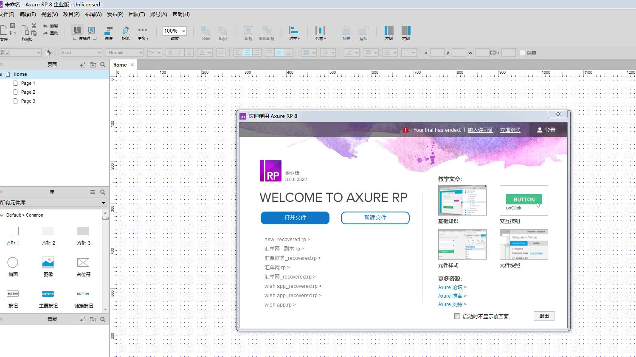Click the search icon in 库 panel
The width and height of the screenshot is (636, 357).
coord(103,192)
